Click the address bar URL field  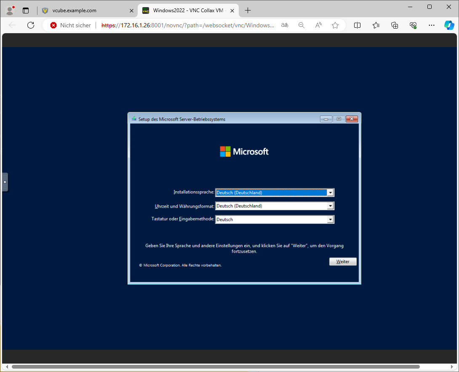(x=188, y=25)
